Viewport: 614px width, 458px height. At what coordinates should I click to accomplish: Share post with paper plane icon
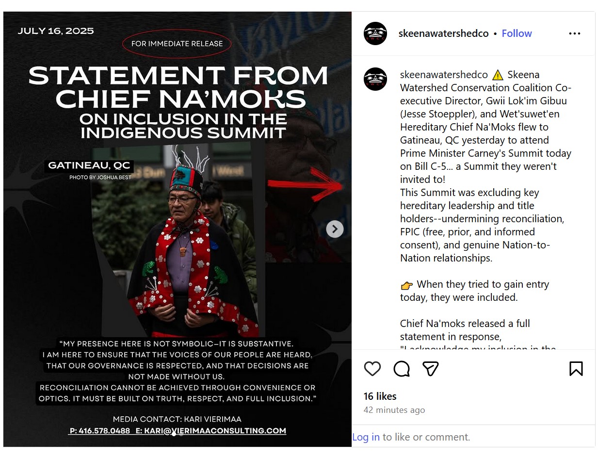point(431,369)
